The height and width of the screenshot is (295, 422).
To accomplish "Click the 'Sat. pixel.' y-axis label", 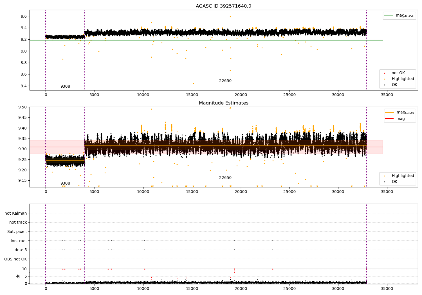I will click(17, 232).
